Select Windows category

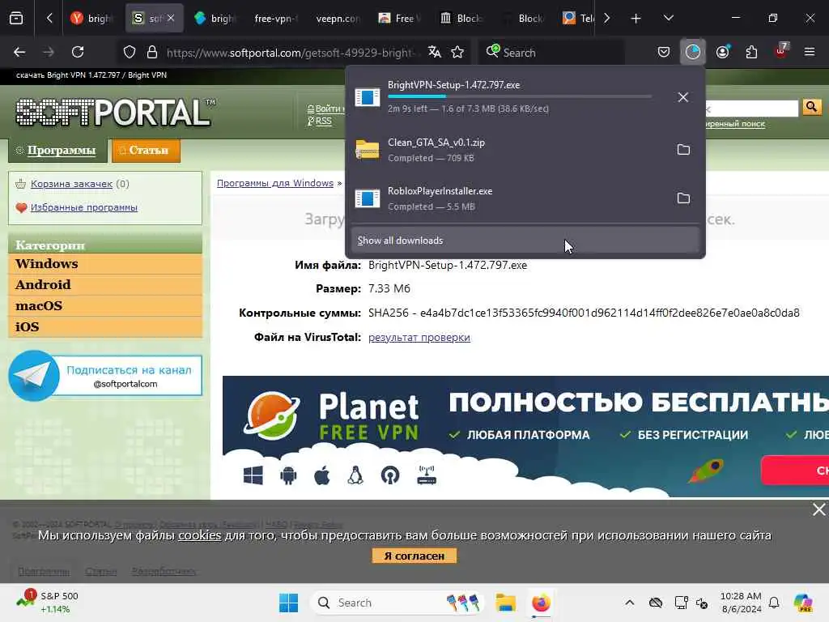(105, 263)
